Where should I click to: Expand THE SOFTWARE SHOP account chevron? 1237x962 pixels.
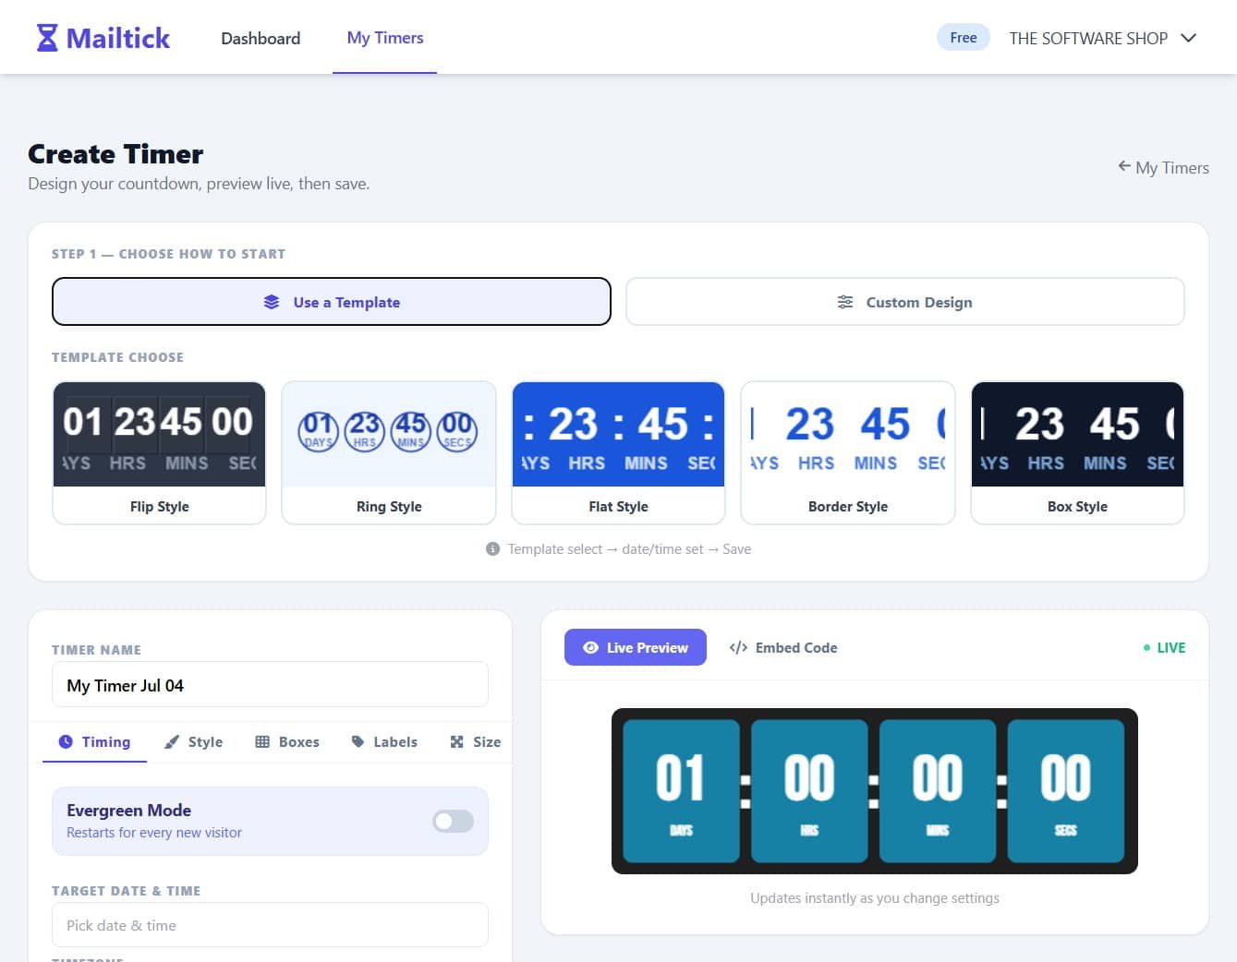(x=1189, y=38)
